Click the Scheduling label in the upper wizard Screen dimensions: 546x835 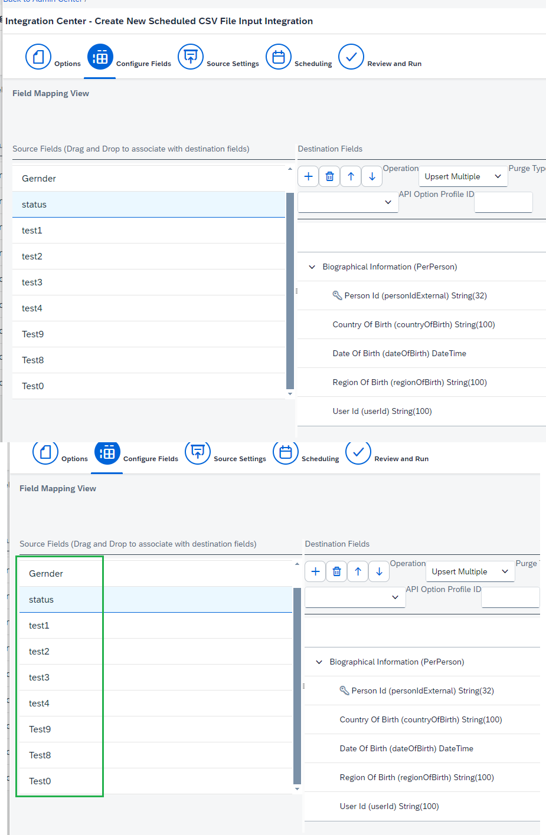(x=313, y=64)
